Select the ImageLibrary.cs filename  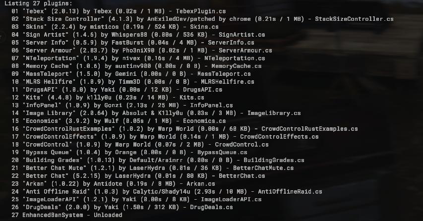click(274, 113)
